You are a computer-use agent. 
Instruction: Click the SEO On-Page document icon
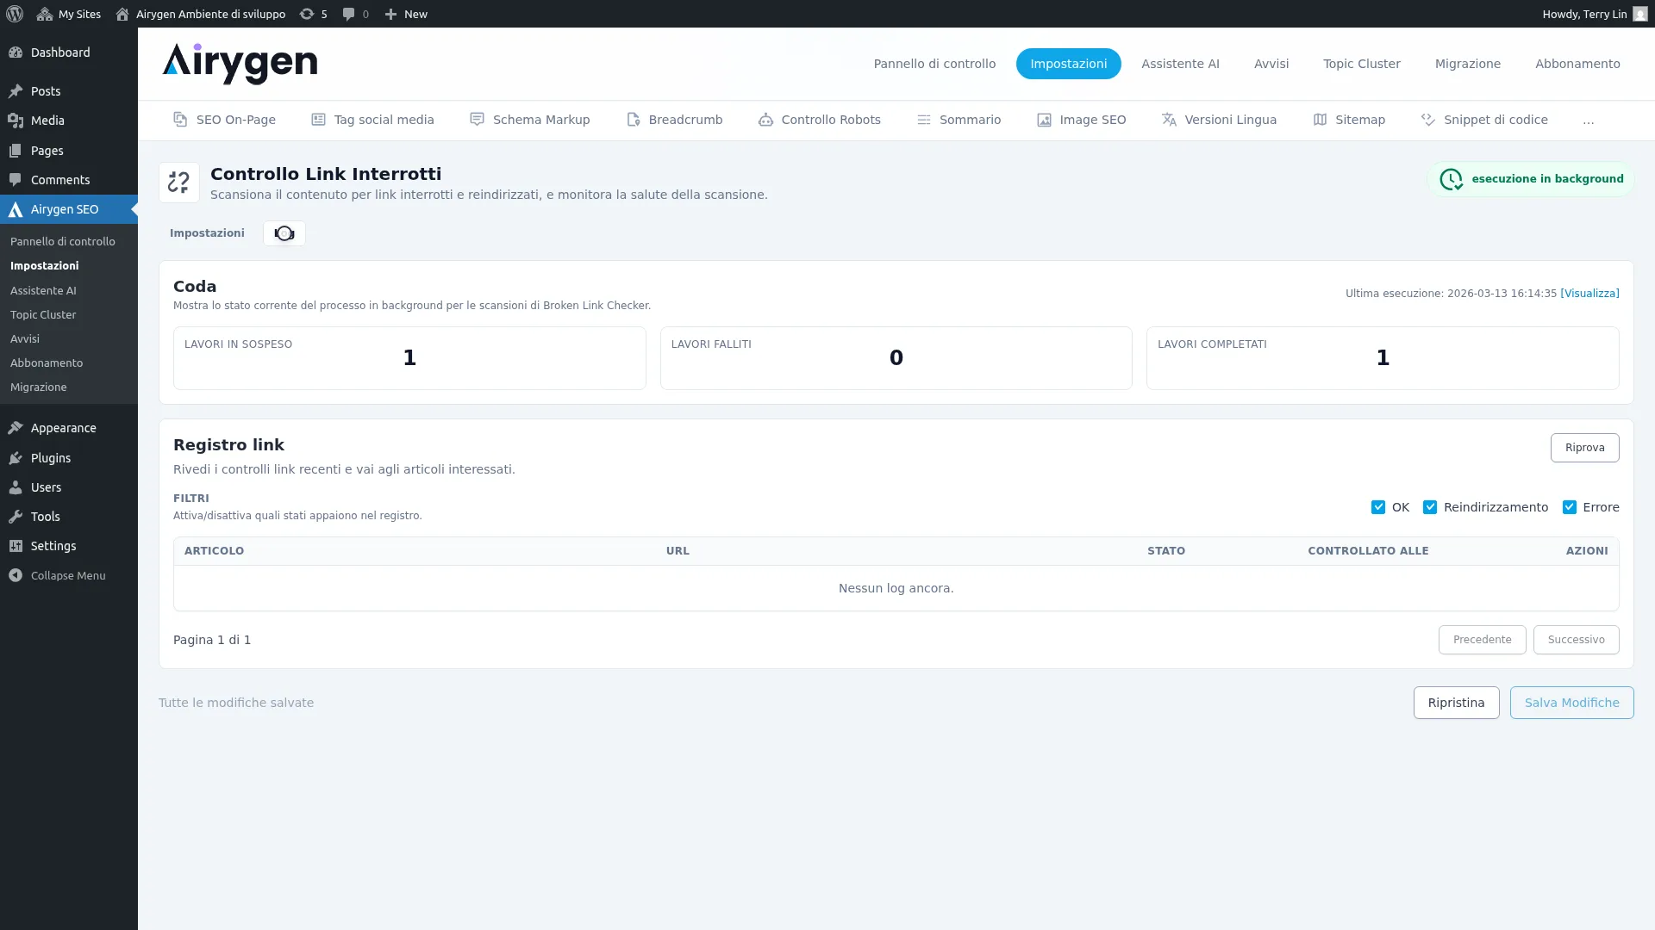coord(180,120)
